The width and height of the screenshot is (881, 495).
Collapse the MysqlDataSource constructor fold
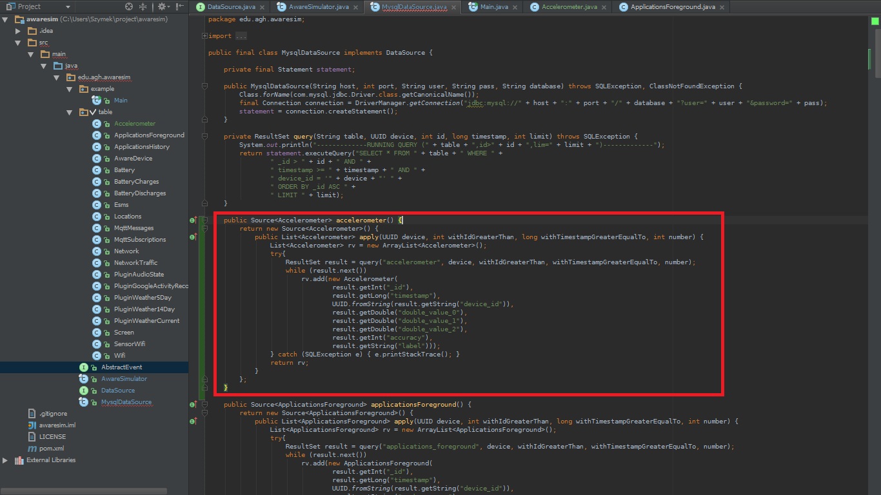tap(205, 86)
